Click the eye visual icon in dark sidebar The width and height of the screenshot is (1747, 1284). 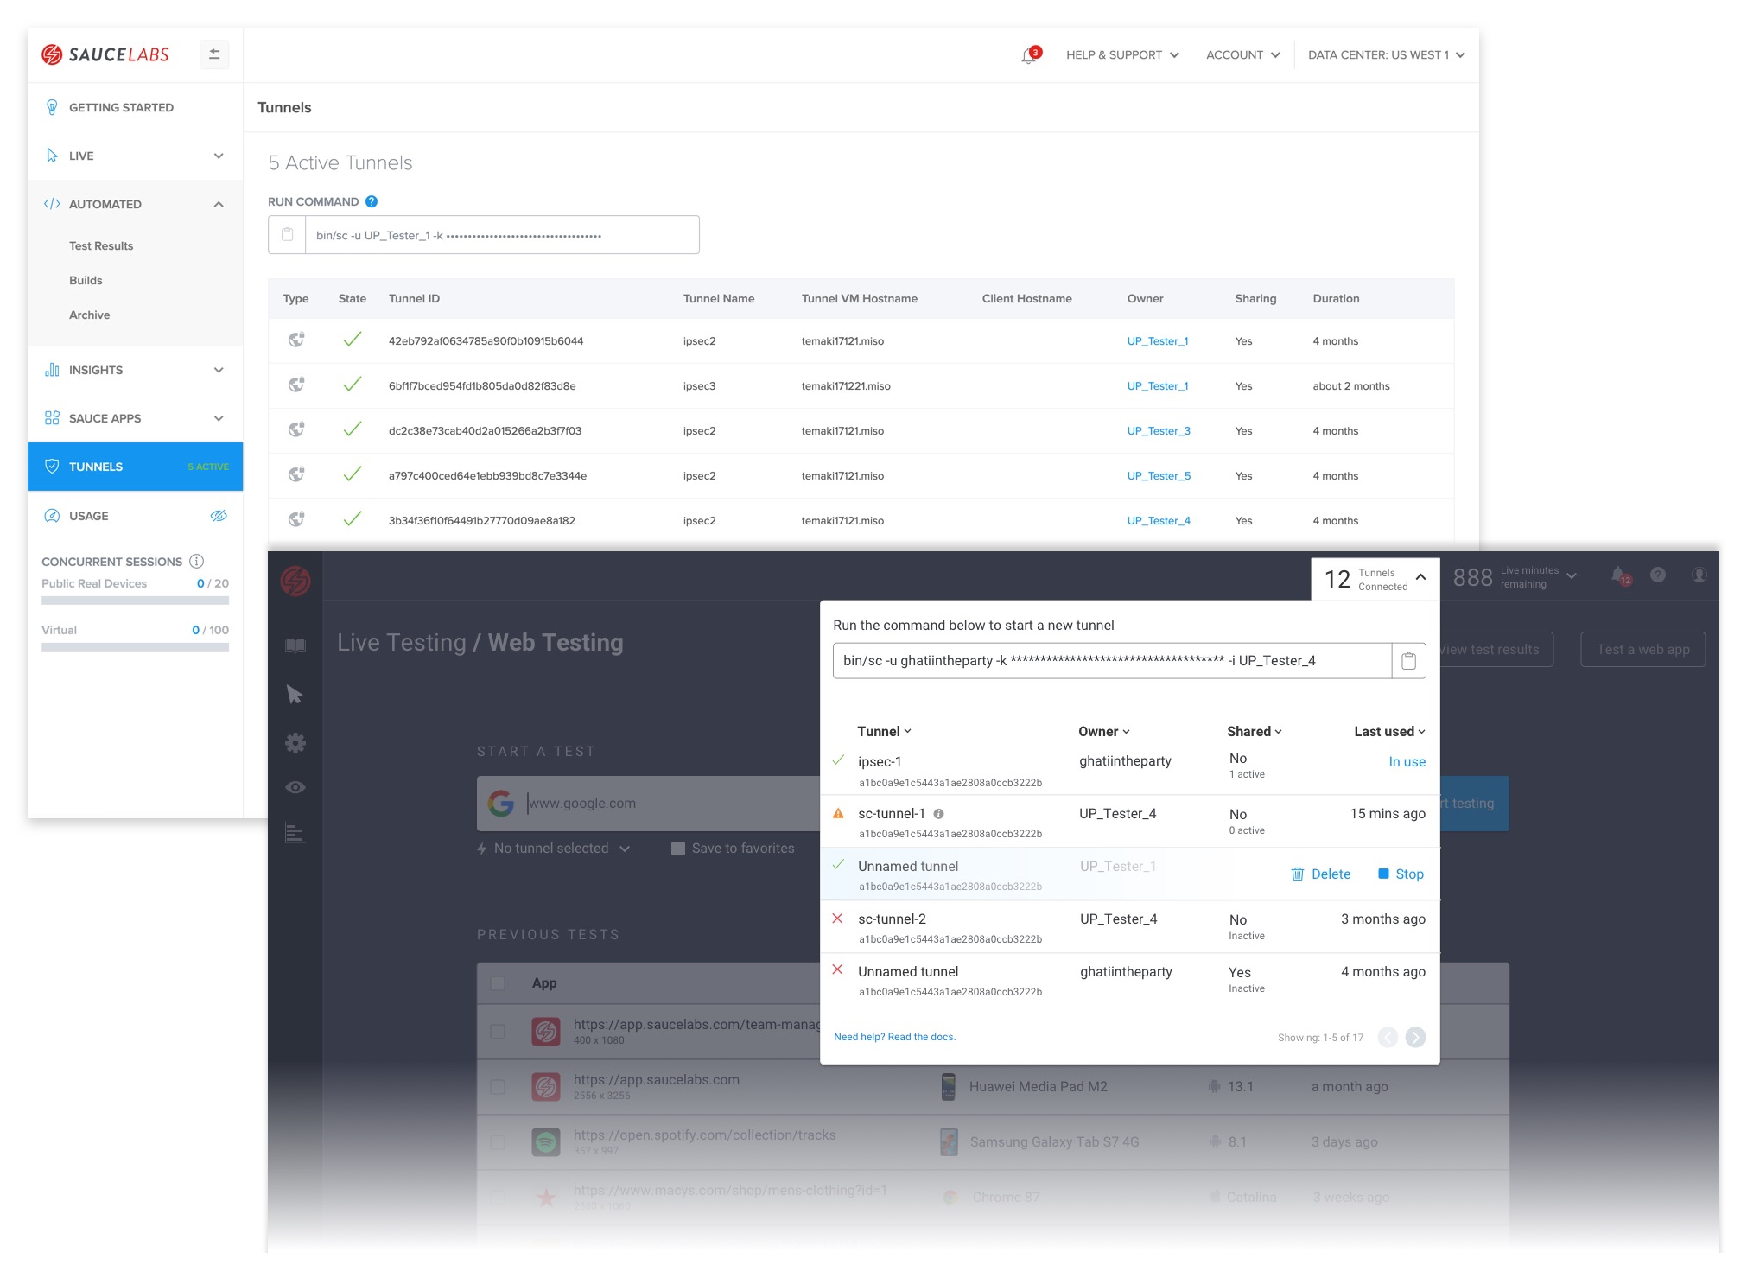[295, 788]
